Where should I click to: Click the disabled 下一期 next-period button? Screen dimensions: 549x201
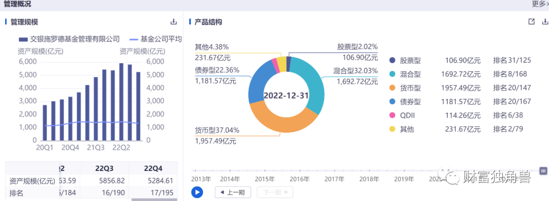[x=275, y=192]
